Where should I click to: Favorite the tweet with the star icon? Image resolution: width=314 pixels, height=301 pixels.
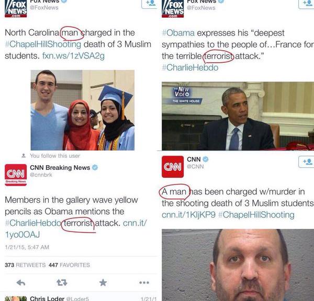(x=103, y=282)
